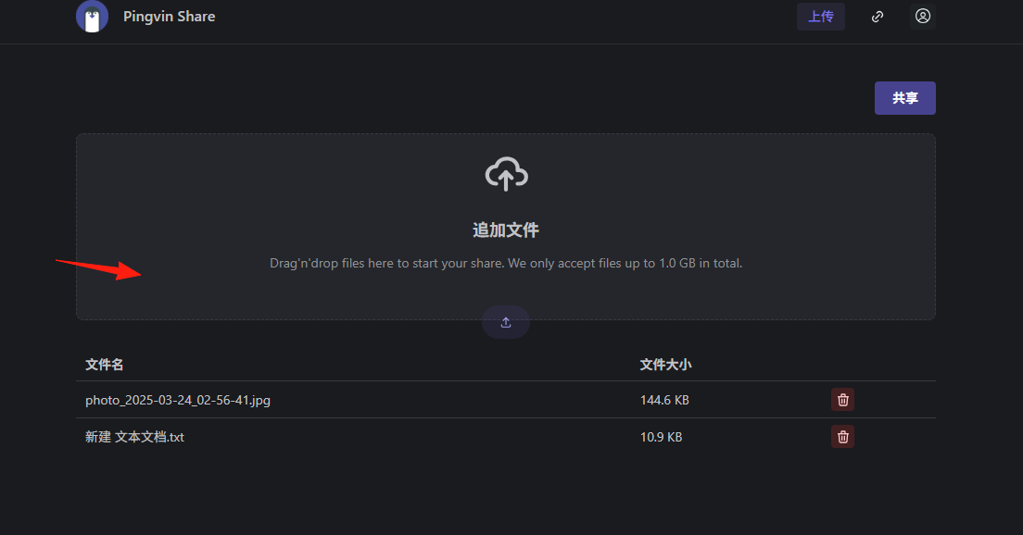Open the 上传 upload page
The width and height of the screenshot is (1023, 535).
pos(821,17)
